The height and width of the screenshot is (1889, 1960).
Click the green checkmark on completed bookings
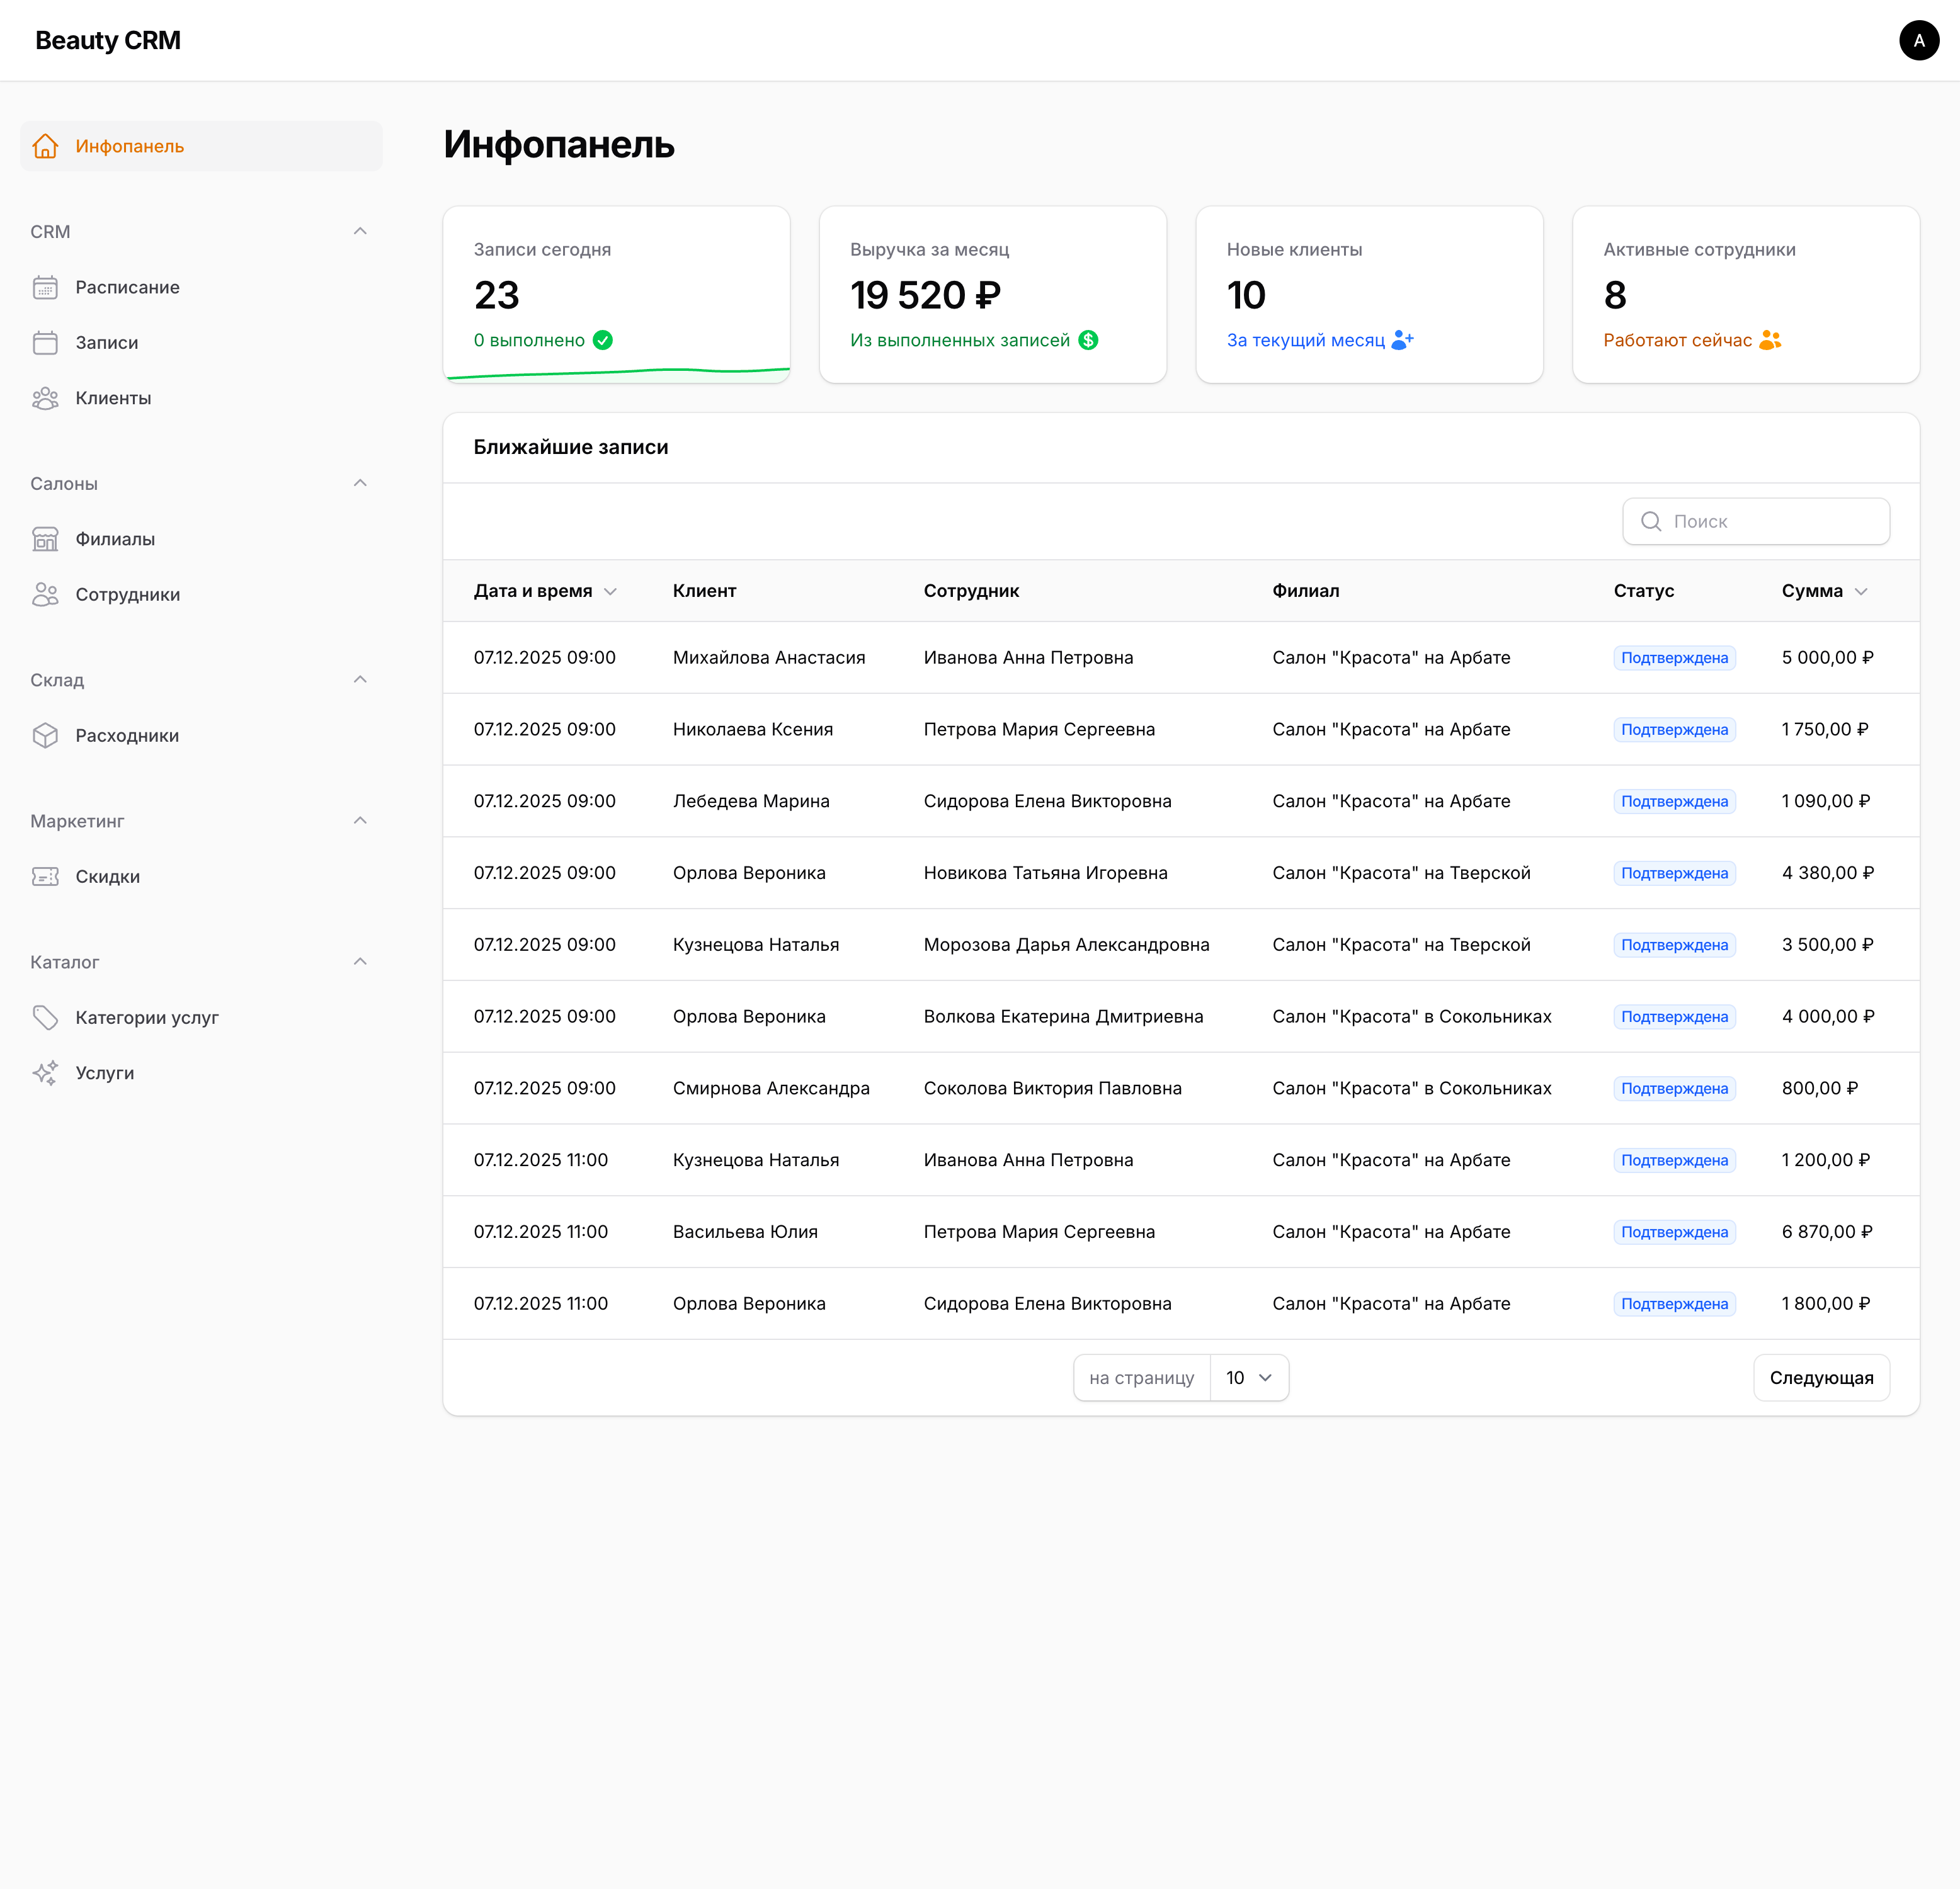click(603, 340)
